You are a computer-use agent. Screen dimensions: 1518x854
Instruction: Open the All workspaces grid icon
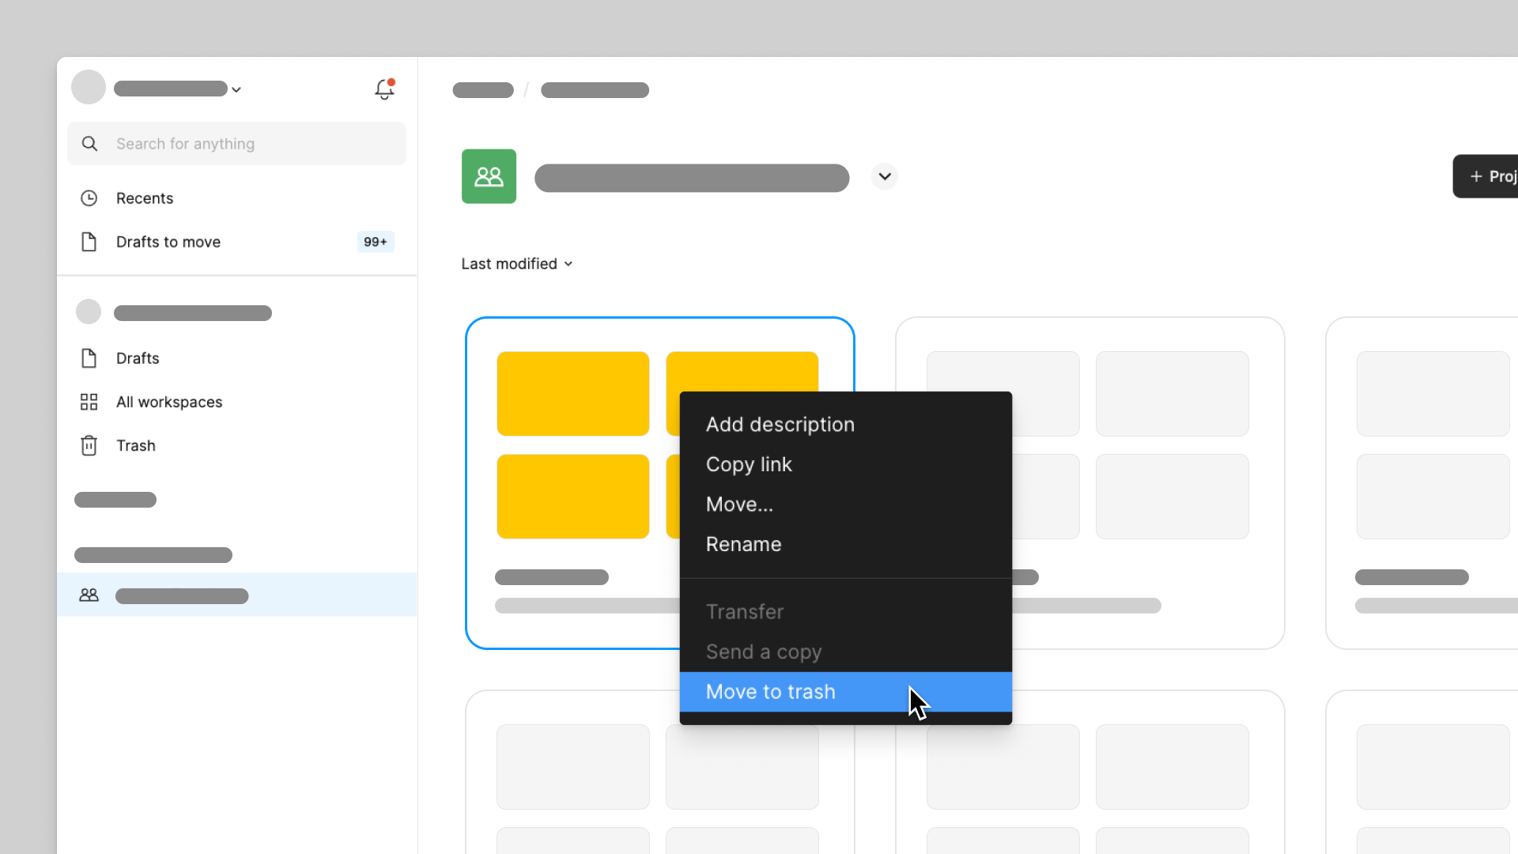[x=89, y=402]
